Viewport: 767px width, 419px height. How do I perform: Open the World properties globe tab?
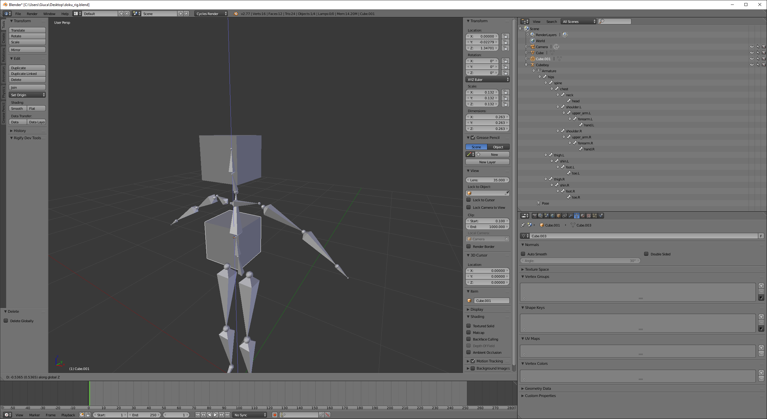[x=553, y=216]
